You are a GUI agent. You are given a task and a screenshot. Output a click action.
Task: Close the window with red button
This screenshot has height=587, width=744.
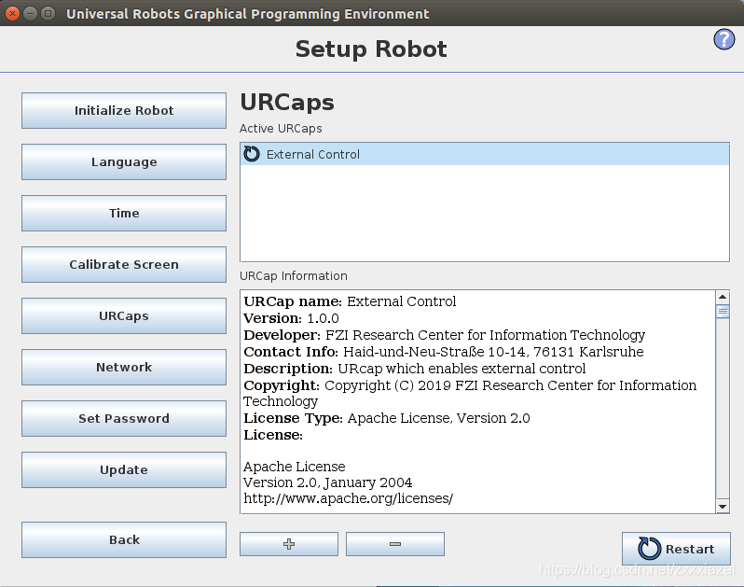(13, 13)
